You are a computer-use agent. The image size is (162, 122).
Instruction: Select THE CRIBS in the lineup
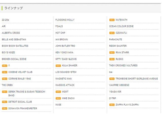pyautogui.click(x=7, y=85)
